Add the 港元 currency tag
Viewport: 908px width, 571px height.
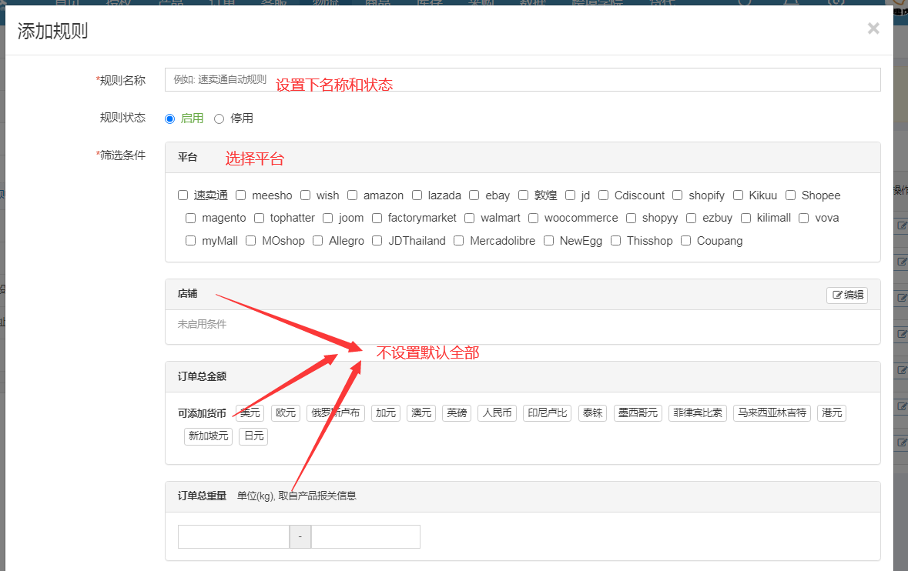pyautogui.click(x=832, y=413)
